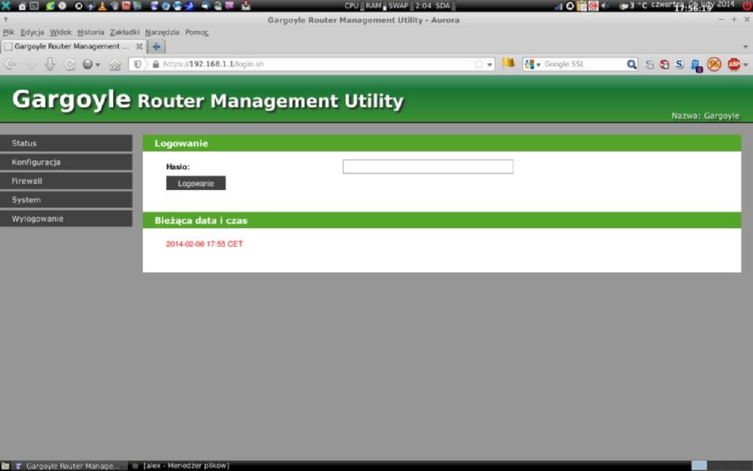
Task: Open the home folder panel launcher
Action: (22, 6)
